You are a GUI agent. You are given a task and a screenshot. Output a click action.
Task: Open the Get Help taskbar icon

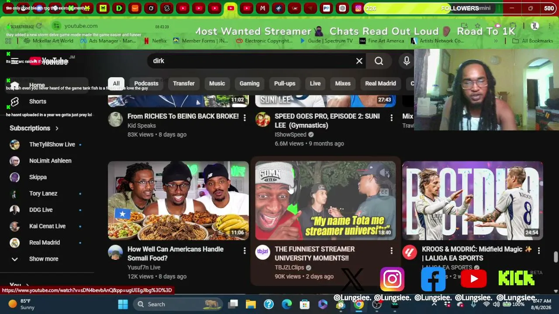[x=269, y=304]
